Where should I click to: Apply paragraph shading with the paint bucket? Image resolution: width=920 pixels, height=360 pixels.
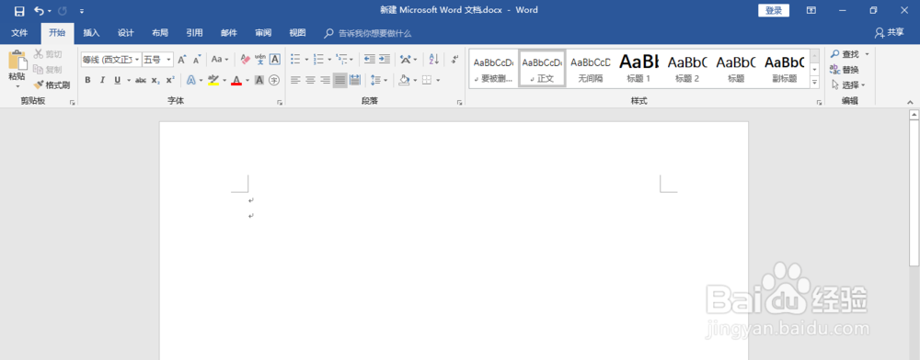point(404,80)
